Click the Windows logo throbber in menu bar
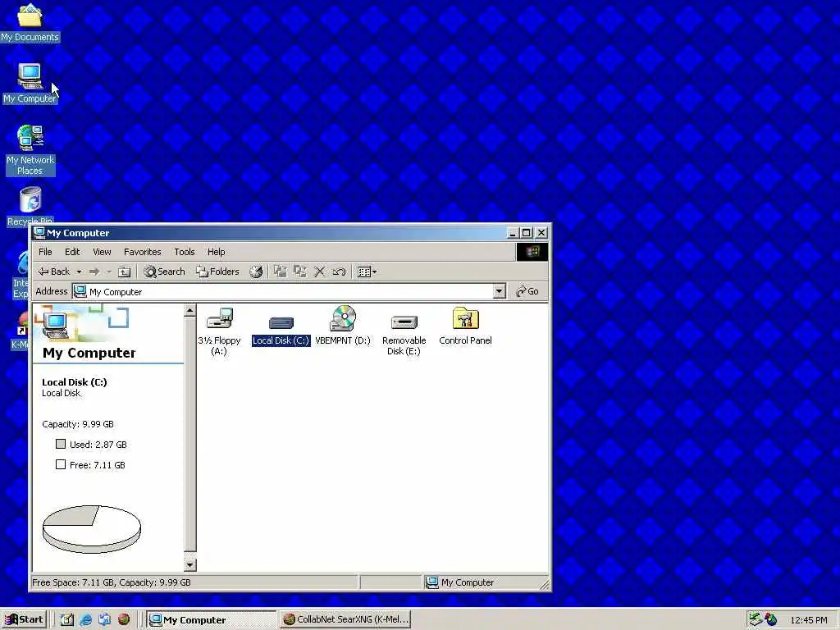 click(532, 252)
